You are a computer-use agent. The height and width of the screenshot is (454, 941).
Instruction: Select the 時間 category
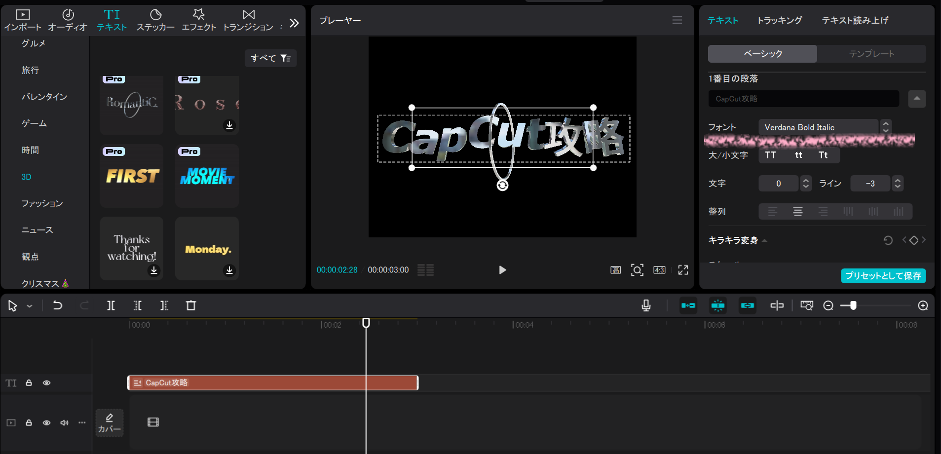[30, 150]
